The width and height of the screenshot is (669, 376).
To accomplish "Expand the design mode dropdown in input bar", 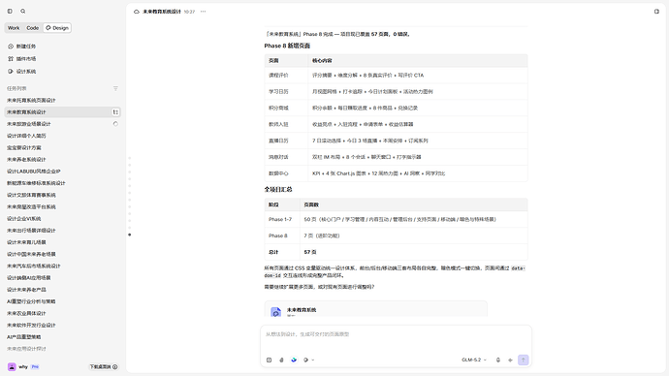I will click(308, 360).
